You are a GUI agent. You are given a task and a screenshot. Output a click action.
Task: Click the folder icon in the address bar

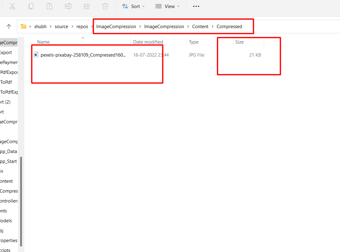point(24,26)
